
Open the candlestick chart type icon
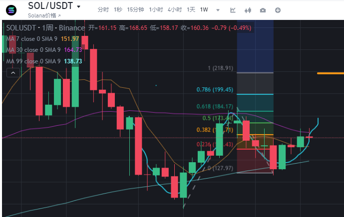(248, 10)
